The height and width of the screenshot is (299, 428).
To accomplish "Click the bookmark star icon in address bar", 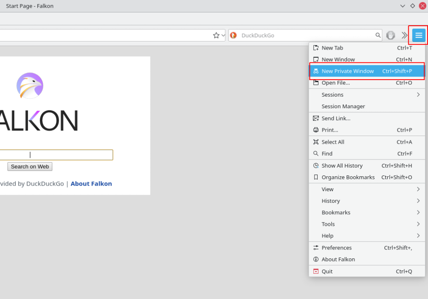I will pos(216,36).
